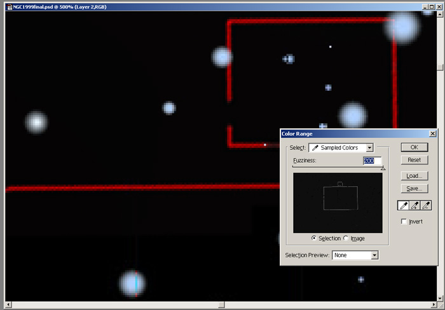Click the Reset button
Image resolution: width=445 pixels, height=310 pixels.
pyautogui.click(x=414, y=160)
